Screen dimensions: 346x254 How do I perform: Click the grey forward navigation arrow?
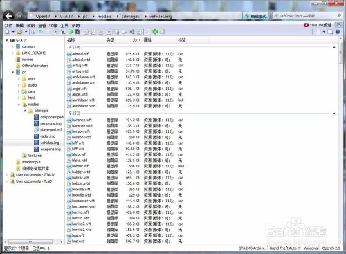19,16
